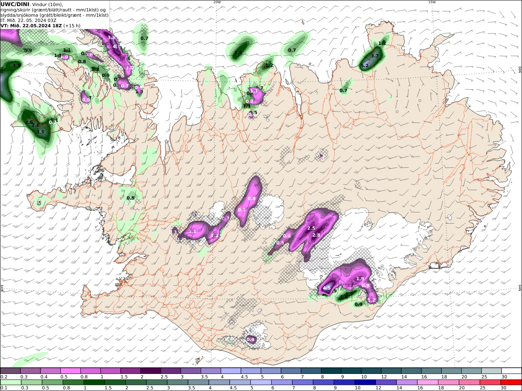The width and height of the screenshot is (522, 391).
Task: Select the pale grey 25 snow scale swatch
Action: 491,371
